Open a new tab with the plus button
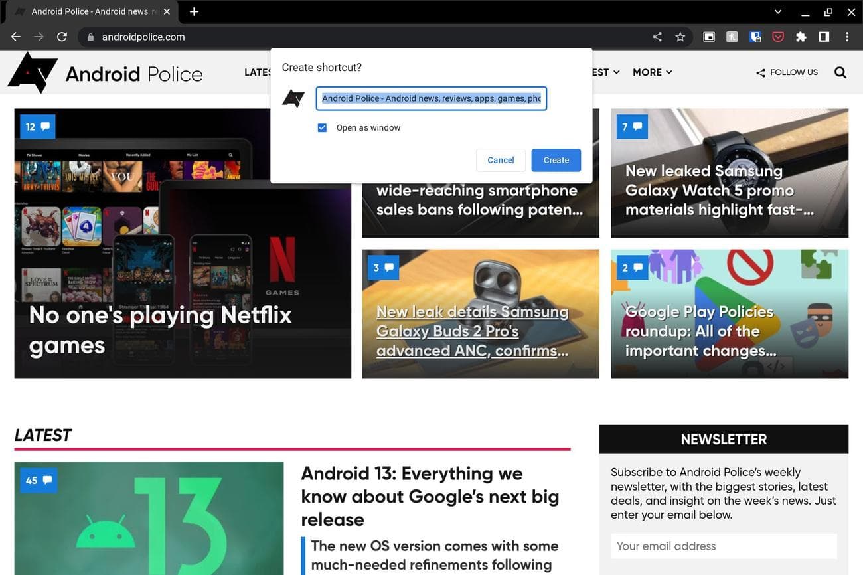Screen dimensions: 863x575 tap(194, 12)
